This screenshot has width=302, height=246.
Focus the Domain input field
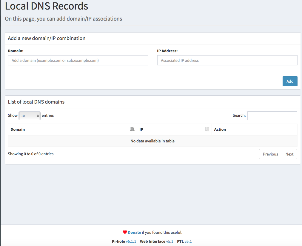click(78, 60)
